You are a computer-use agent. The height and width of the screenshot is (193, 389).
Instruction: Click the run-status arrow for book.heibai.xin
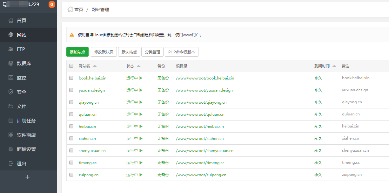pos(141,78)
